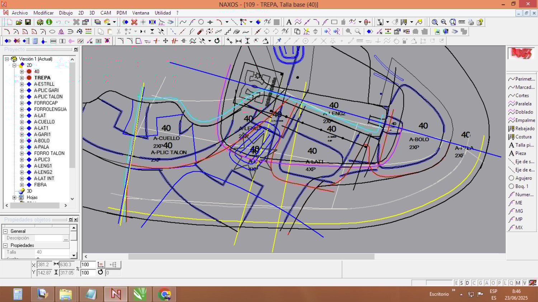This screenshot has width=538, height=302.
Task: Open the Utilidad menu
Action: 163,13
